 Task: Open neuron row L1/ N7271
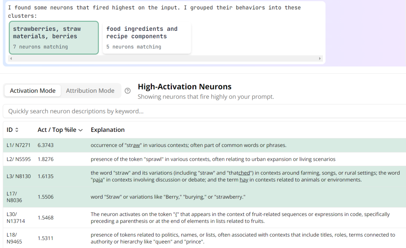205,145
